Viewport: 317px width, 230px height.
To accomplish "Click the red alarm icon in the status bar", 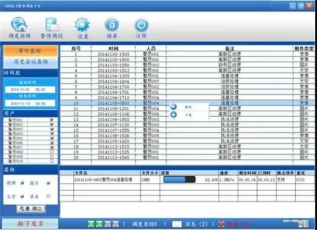I will click(x=221, y=224).
